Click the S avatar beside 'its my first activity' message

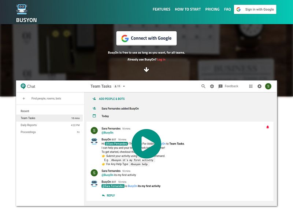point(94,173)
